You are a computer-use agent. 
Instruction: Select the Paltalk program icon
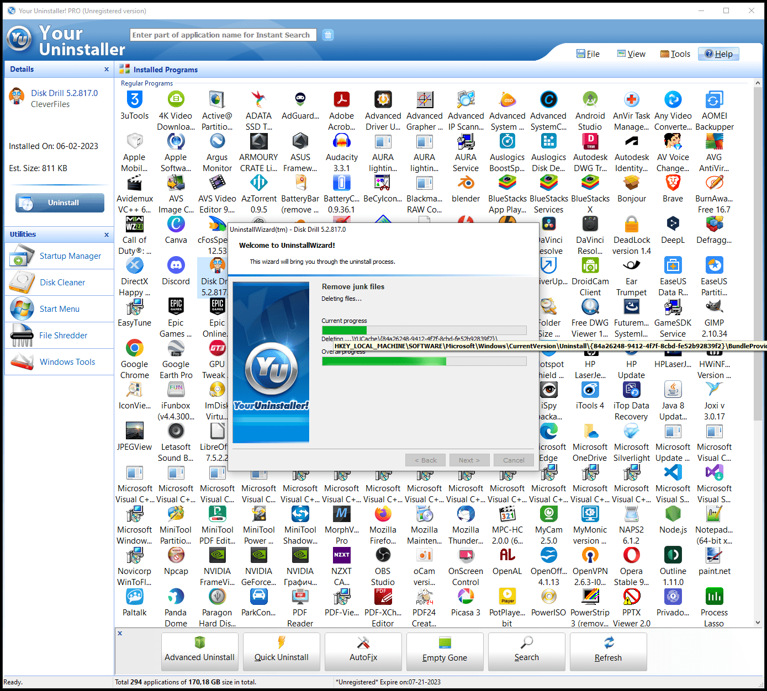[x=134, y=596]
